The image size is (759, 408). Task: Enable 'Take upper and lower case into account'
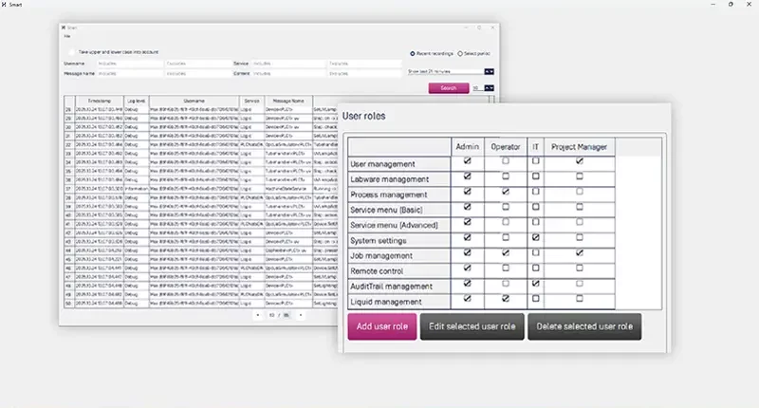71,51
